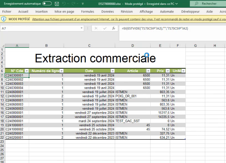The width and height of the screenshot is (226, 163).
Task: Click the formula bar Cancel X icon
Action: pyautogui.click(x=96, y=29)
